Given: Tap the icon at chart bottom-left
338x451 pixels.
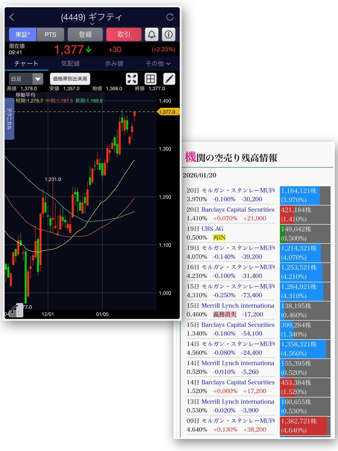Looking at the screenshot, I should tap(16, 310).
